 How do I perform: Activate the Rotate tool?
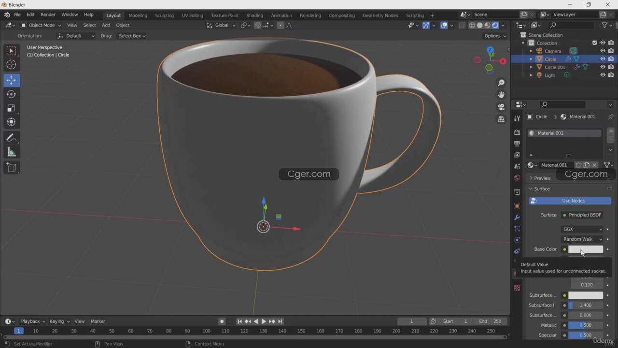click(x=11, y=94)
